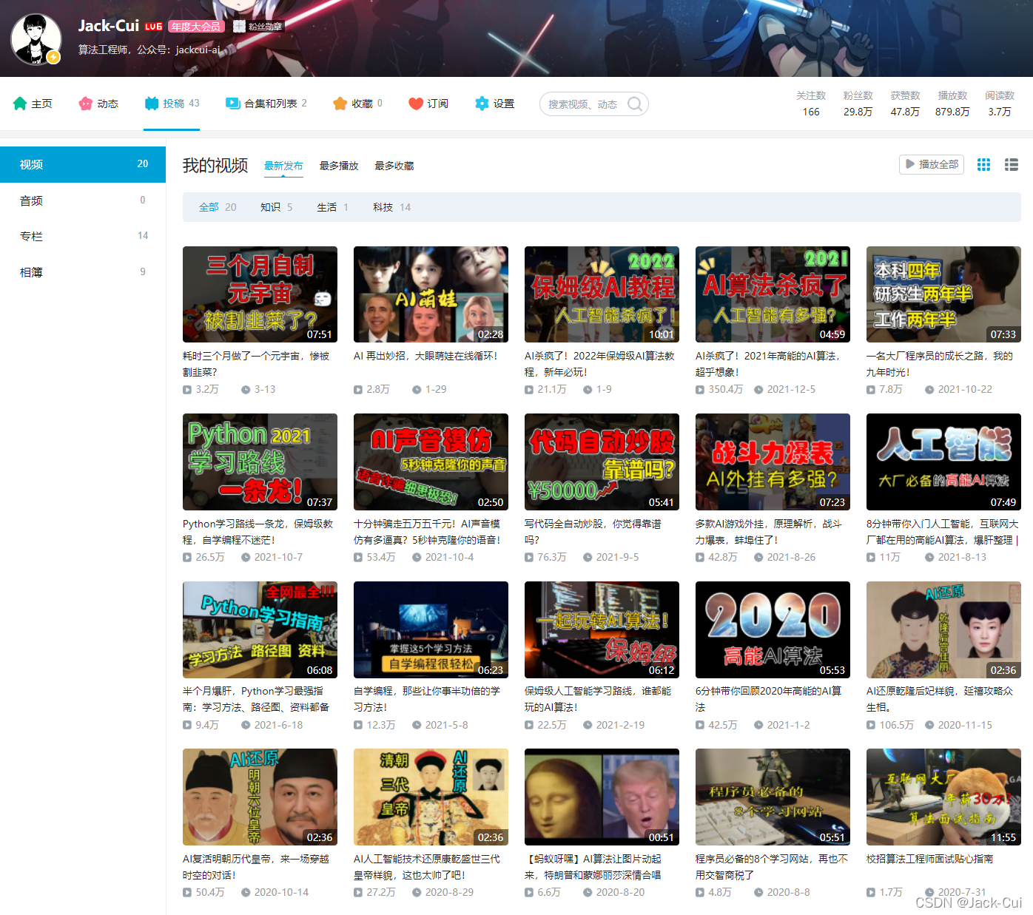Select 最多播放 sort tab

tap(339, 166)
